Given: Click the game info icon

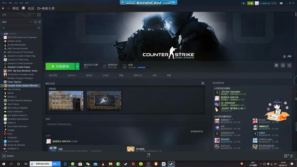Looking at the screenshot, I should coord(283,65).
